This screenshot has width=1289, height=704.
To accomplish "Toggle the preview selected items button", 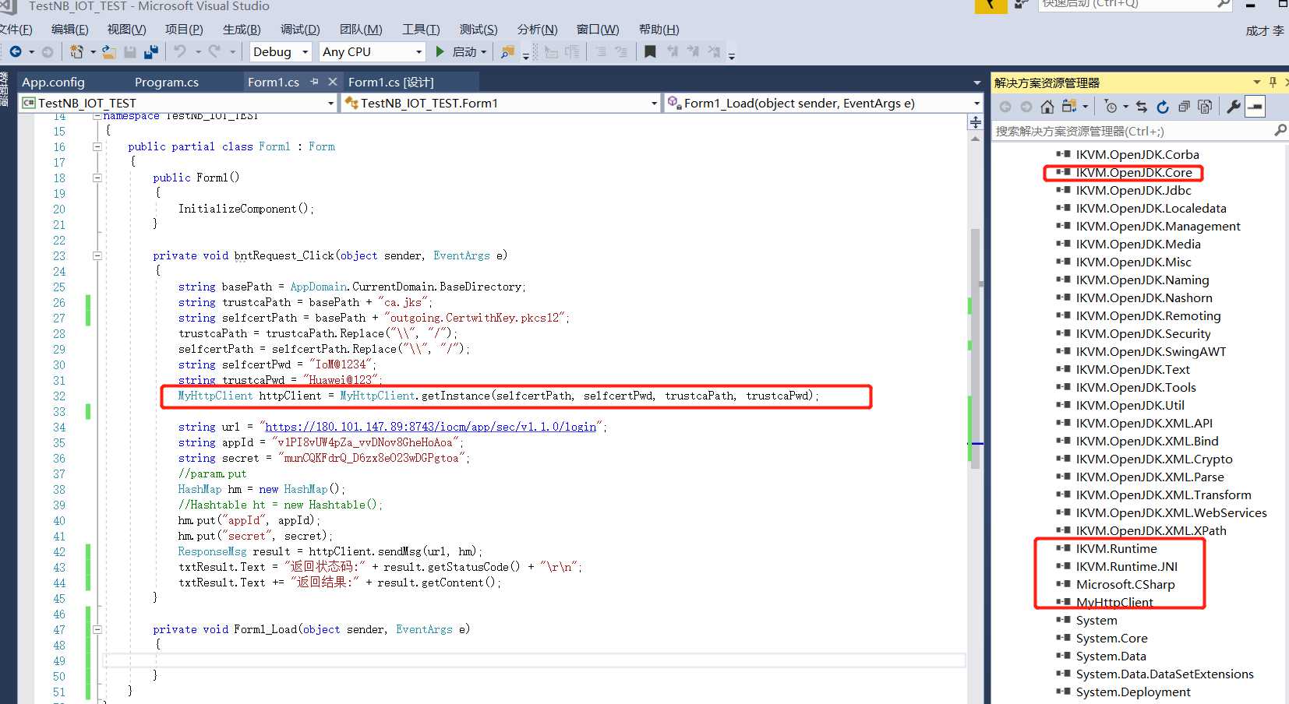I will (1255, 107).
